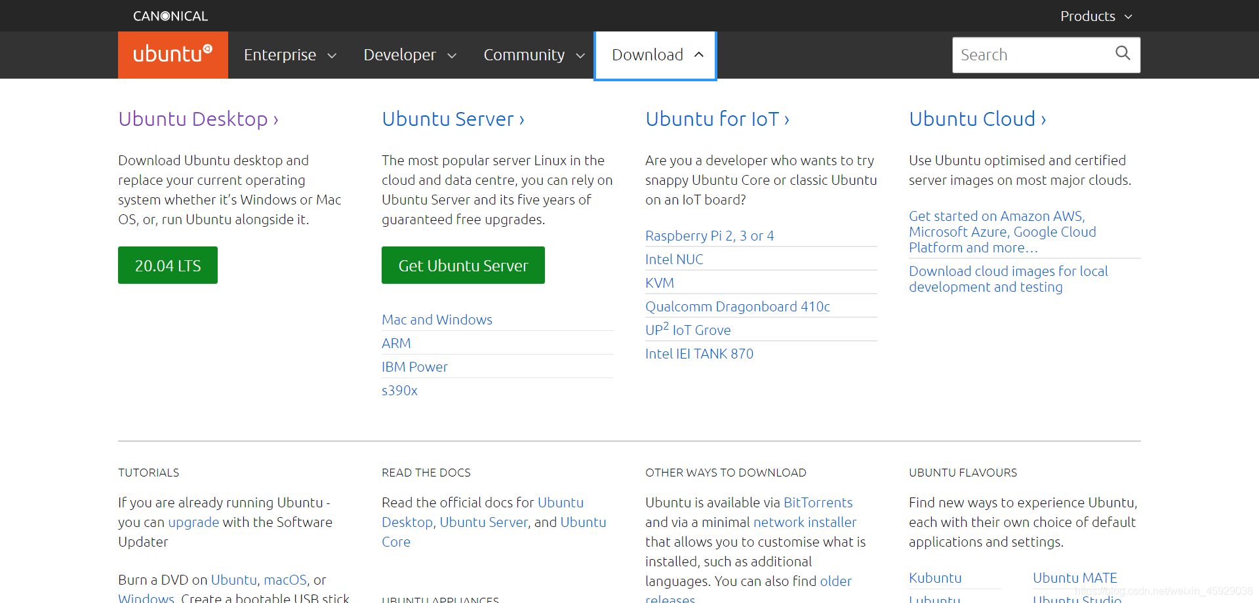Click the Canonical logo
1259x603 pixels.
170,16
